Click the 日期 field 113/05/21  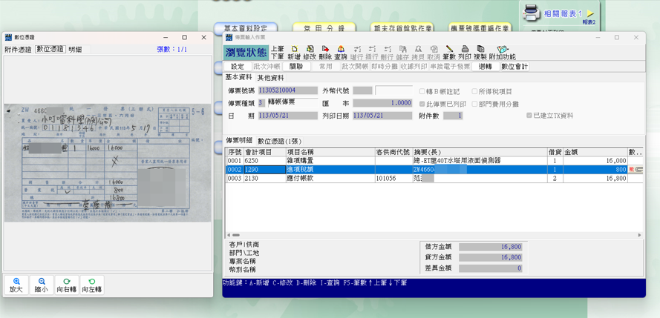[287, 116]
